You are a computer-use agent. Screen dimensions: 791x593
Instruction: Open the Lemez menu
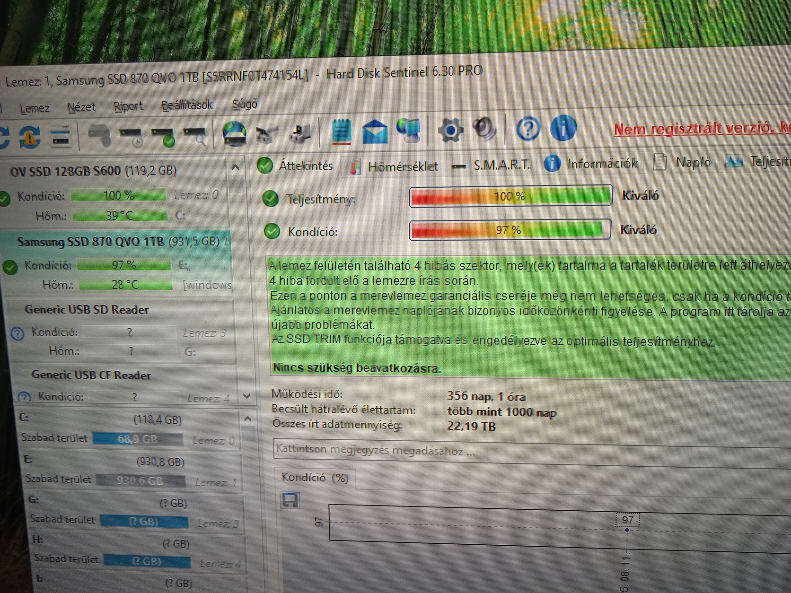point(35,108)
